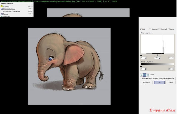Click the Отмена cancel button
The image size is (177, 114).
pyautogui.click(x=170, y=82)
